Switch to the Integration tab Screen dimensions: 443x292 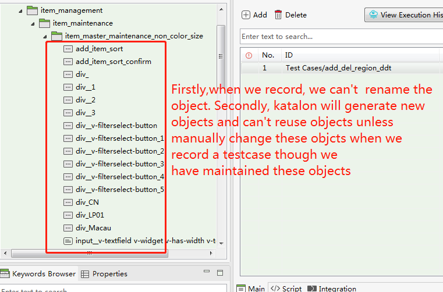coord(332,289)
